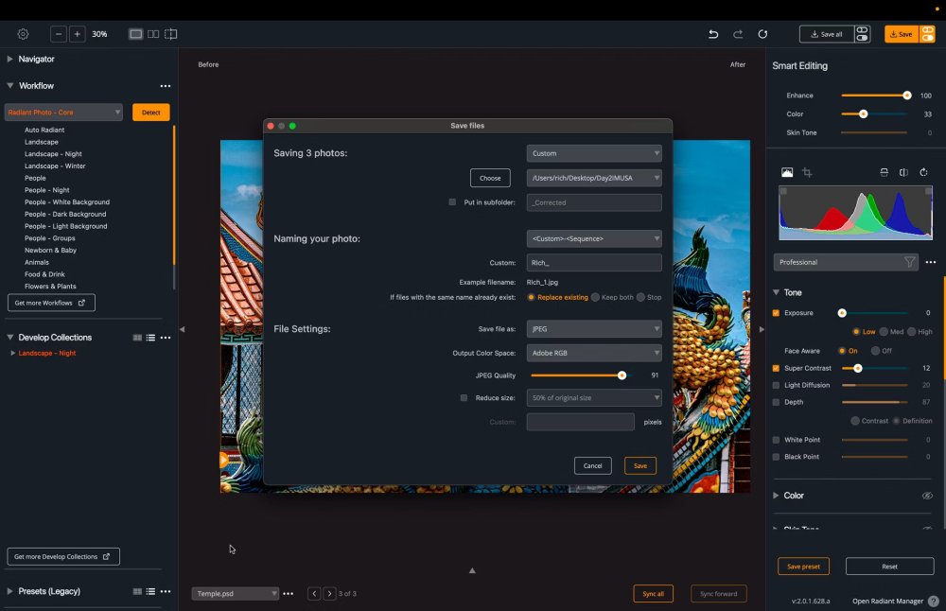The width and height of the screenshot is (946, 611).
Task: Open the naming pattern dropdown
Action: (594, 238)
